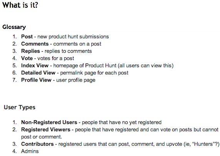Click the bold term "Post"

click(27, 37)
